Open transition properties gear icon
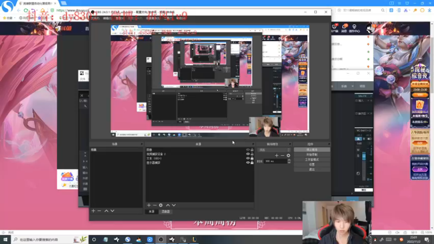The image size is (434, 244). [289, 156]
